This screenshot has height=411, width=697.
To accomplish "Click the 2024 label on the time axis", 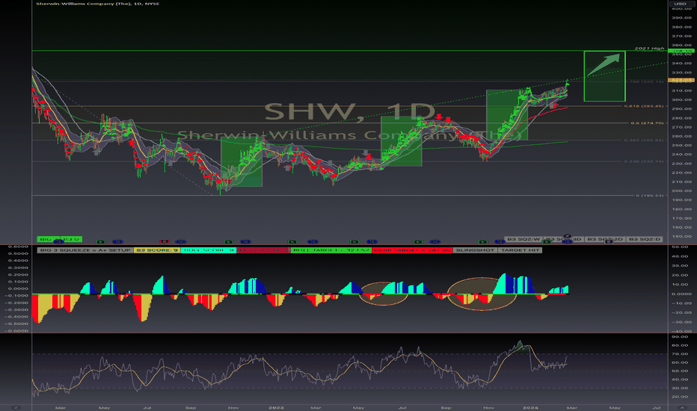I will [530, 407].
